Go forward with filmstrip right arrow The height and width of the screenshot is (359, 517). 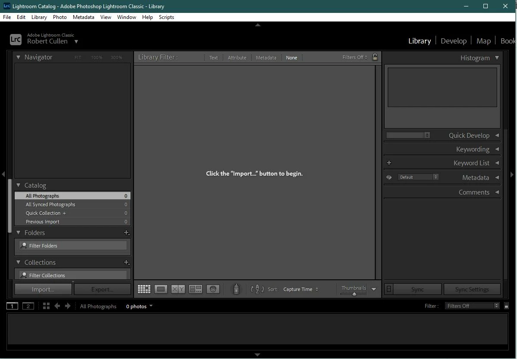point(68,306)
